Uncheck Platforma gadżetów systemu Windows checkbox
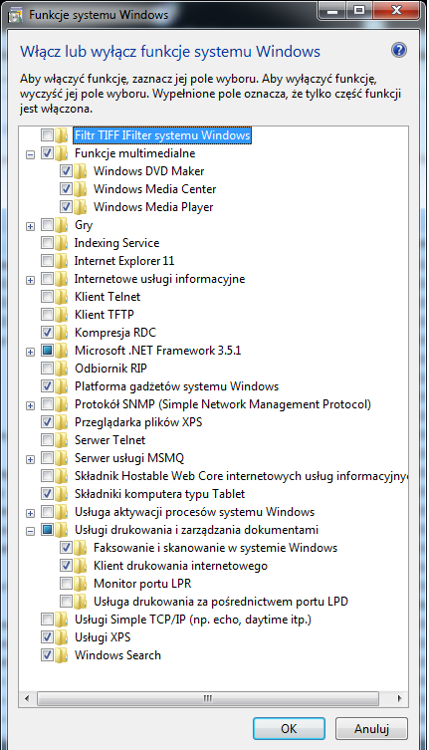The image size is (429, 750). tap(47, 386)
